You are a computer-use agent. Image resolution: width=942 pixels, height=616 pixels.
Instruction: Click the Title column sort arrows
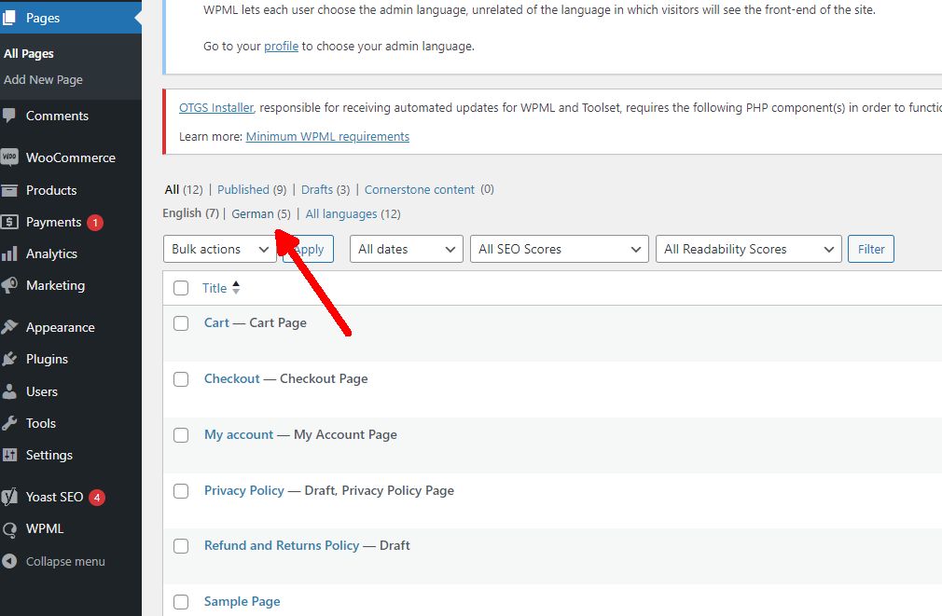coord(236,288)
